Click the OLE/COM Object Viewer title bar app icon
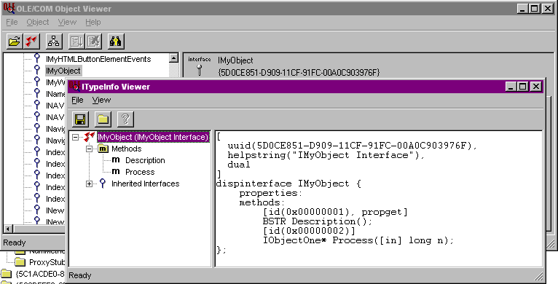The height and width of the screenshot is (284, 558). pos(9,9)
